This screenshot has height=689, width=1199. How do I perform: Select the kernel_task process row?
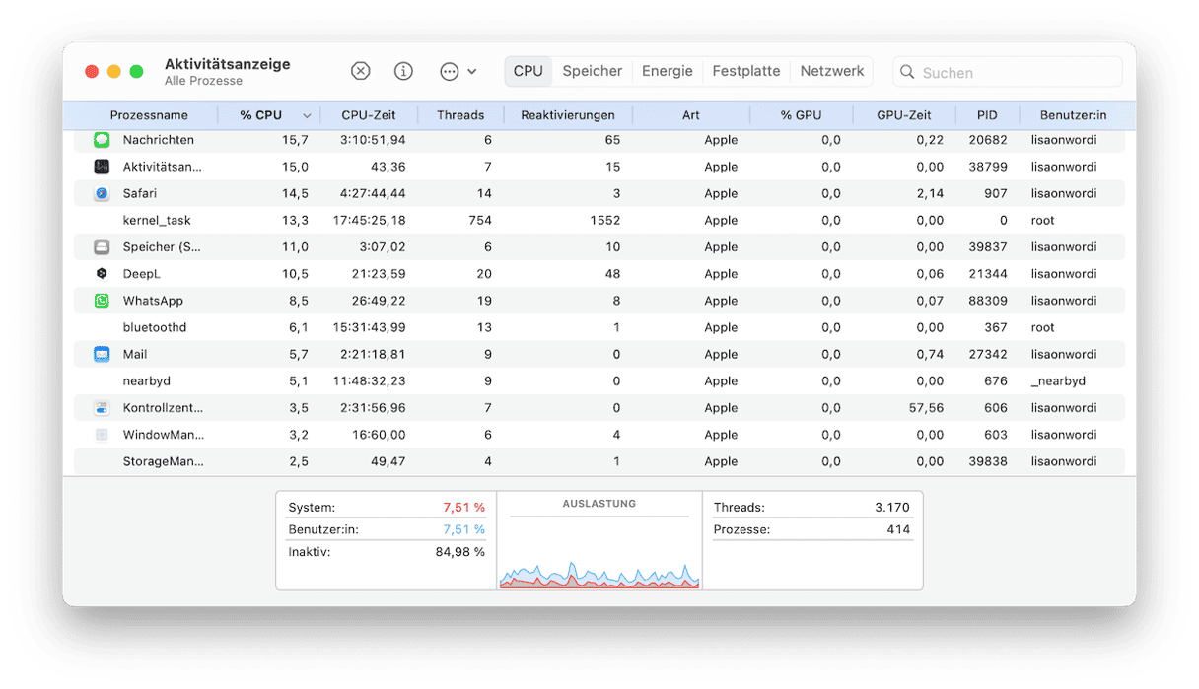tap(599, 221)
